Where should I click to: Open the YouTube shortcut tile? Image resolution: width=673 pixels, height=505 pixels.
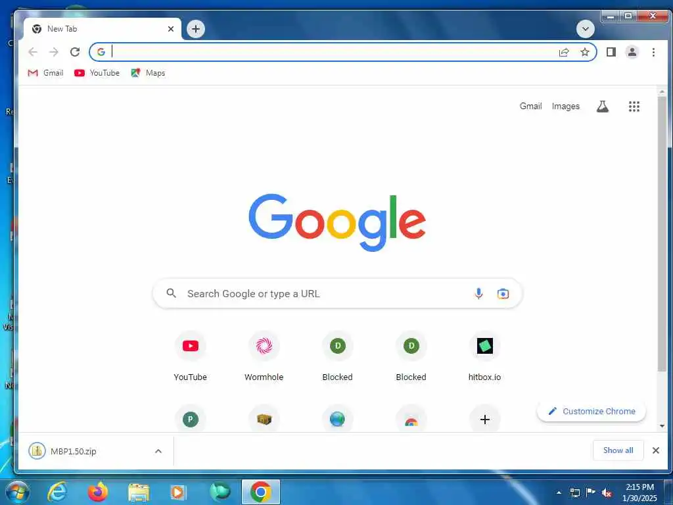tap(190, 356)
